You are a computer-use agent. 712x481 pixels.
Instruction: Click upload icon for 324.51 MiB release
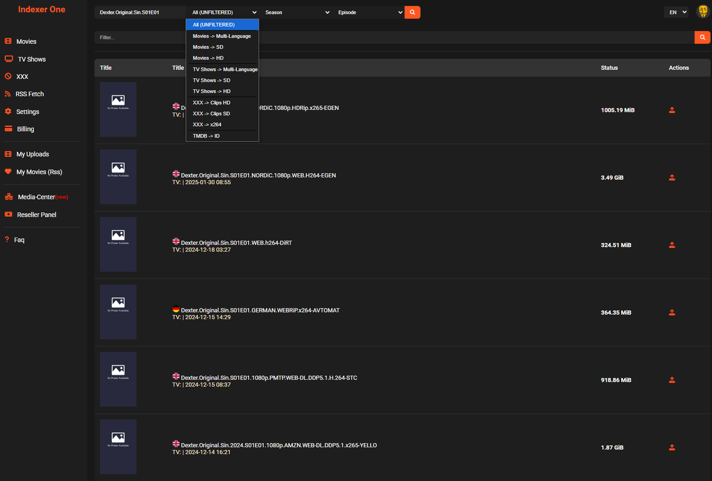click(x=672, y=245)
